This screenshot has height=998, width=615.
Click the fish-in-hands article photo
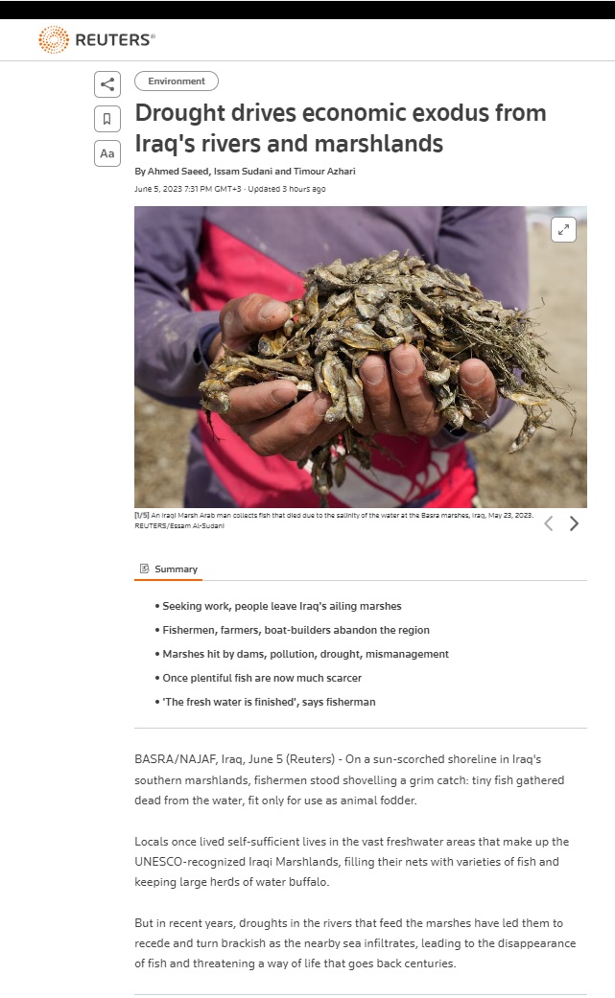[361, 357]
